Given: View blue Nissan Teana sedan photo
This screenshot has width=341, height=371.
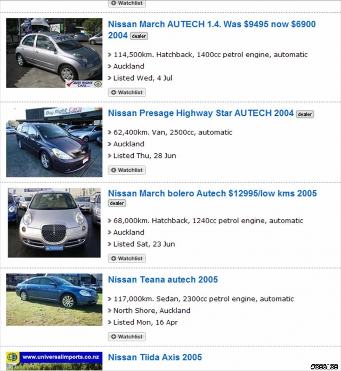Looking at the screenshot, I should (54, 299).
